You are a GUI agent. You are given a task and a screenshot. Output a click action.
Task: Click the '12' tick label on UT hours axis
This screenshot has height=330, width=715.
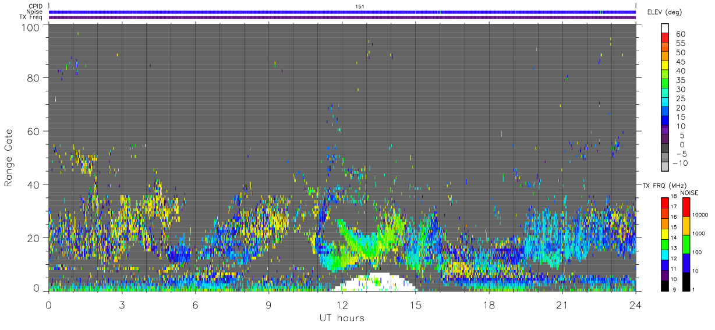[x=342, y=305]
